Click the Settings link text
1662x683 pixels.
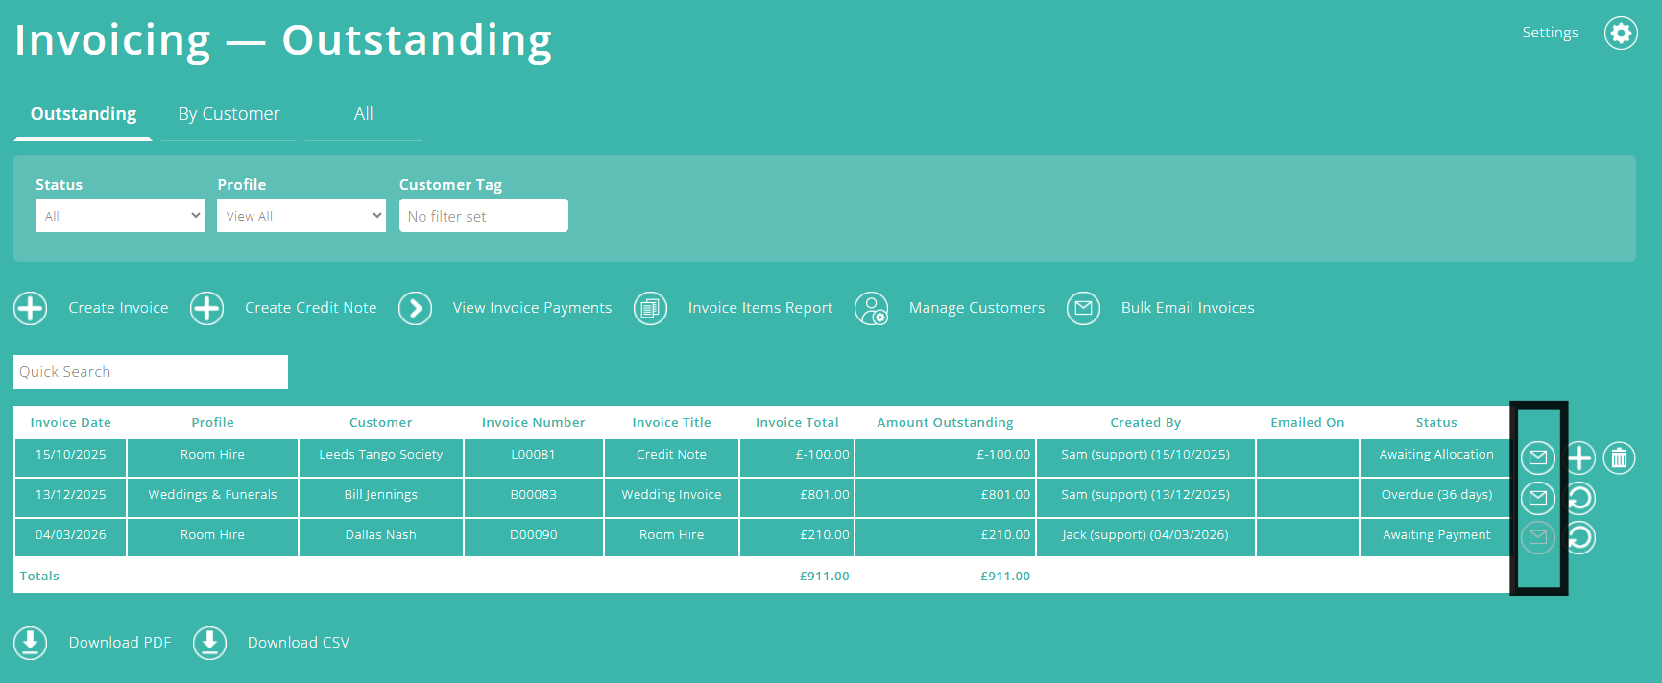pyautogui.click(x=1550, y=33)
